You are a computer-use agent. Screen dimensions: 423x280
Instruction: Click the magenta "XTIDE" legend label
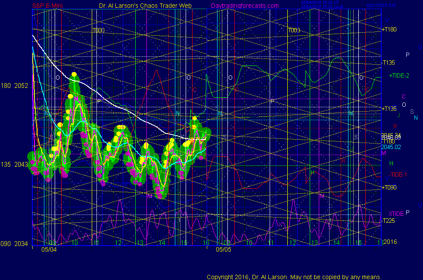point(396,214)
